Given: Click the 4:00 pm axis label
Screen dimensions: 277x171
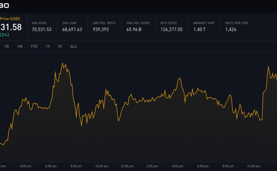Looking at the screenshot, I should (x=178, y=166).
